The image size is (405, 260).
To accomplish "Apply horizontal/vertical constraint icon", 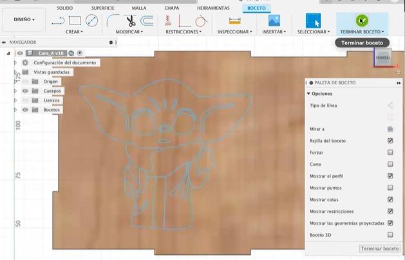I will click(168, 21).
